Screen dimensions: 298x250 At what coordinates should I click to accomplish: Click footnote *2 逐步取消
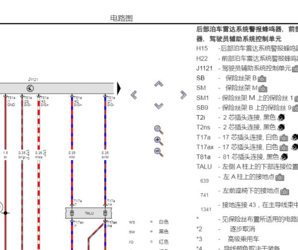click(x=226, y=229)
